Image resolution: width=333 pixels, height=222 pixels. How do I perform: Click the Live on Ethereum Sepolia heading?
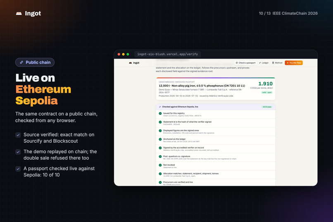[x=43, y=89]
